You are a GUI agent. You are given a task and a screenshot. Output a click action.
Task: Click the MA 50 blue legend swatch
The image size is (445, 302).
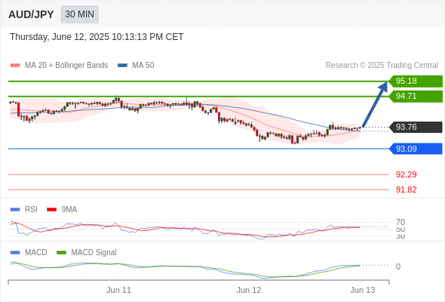(122, 66)
